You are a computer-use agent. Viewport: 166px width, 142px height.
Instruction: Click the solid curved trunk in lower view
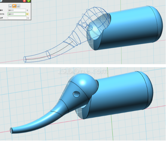click(x=38, y=120)
